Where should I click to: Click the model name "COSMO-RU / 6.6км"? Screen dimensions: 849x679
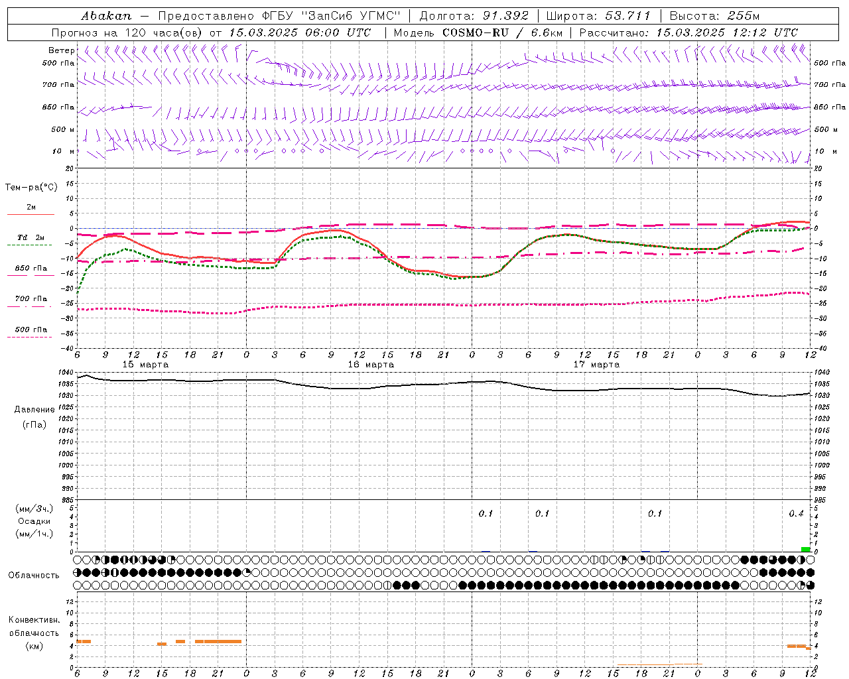tap(502, 32)
